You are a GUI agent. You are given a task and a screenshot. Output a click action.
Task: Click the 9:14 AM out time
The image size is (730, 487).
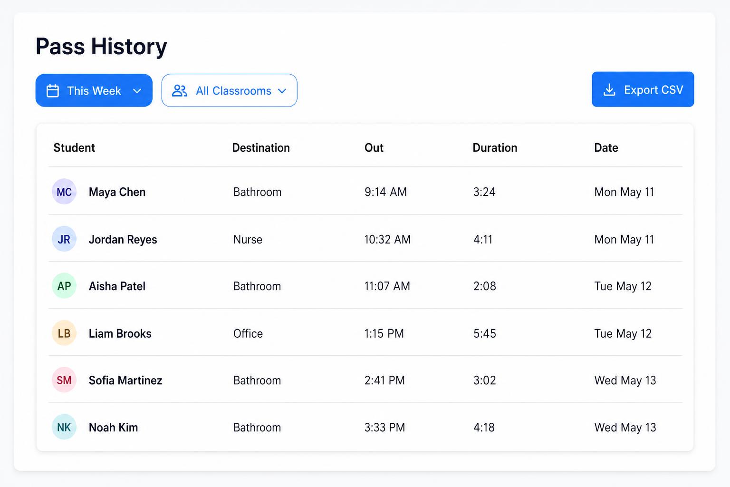click(385, 192)
